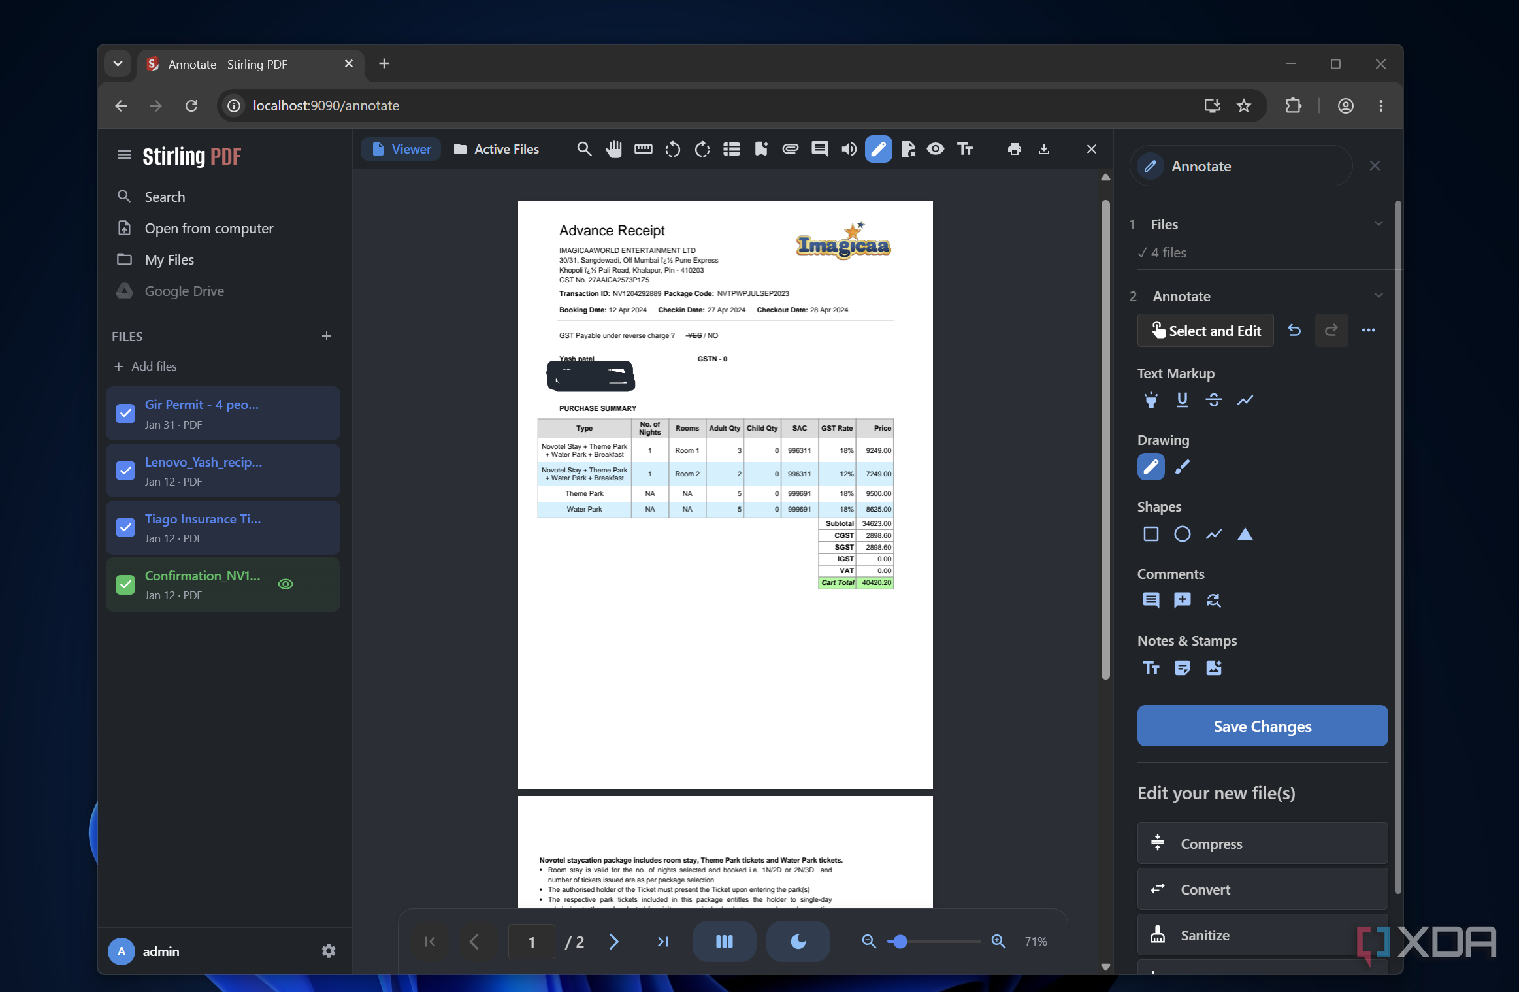The width and height of the screenshot is (1519, 992).
Task: Select the rectangle shape tool
Action: click(x=1151, y=535)
